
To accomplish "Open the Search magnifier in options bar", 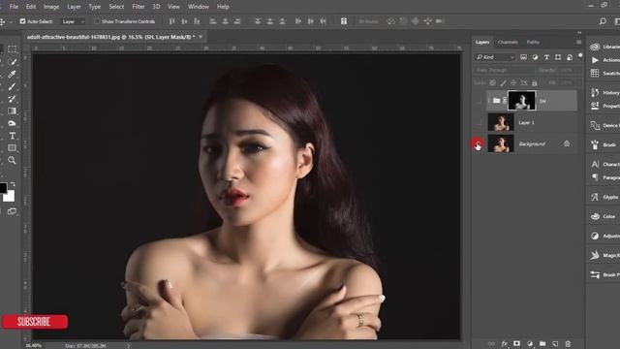I will pos(603,21).
